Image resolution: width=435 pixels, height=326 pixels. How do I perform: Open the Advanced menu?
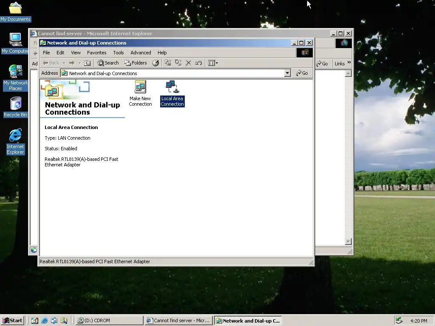pos(141,53)
